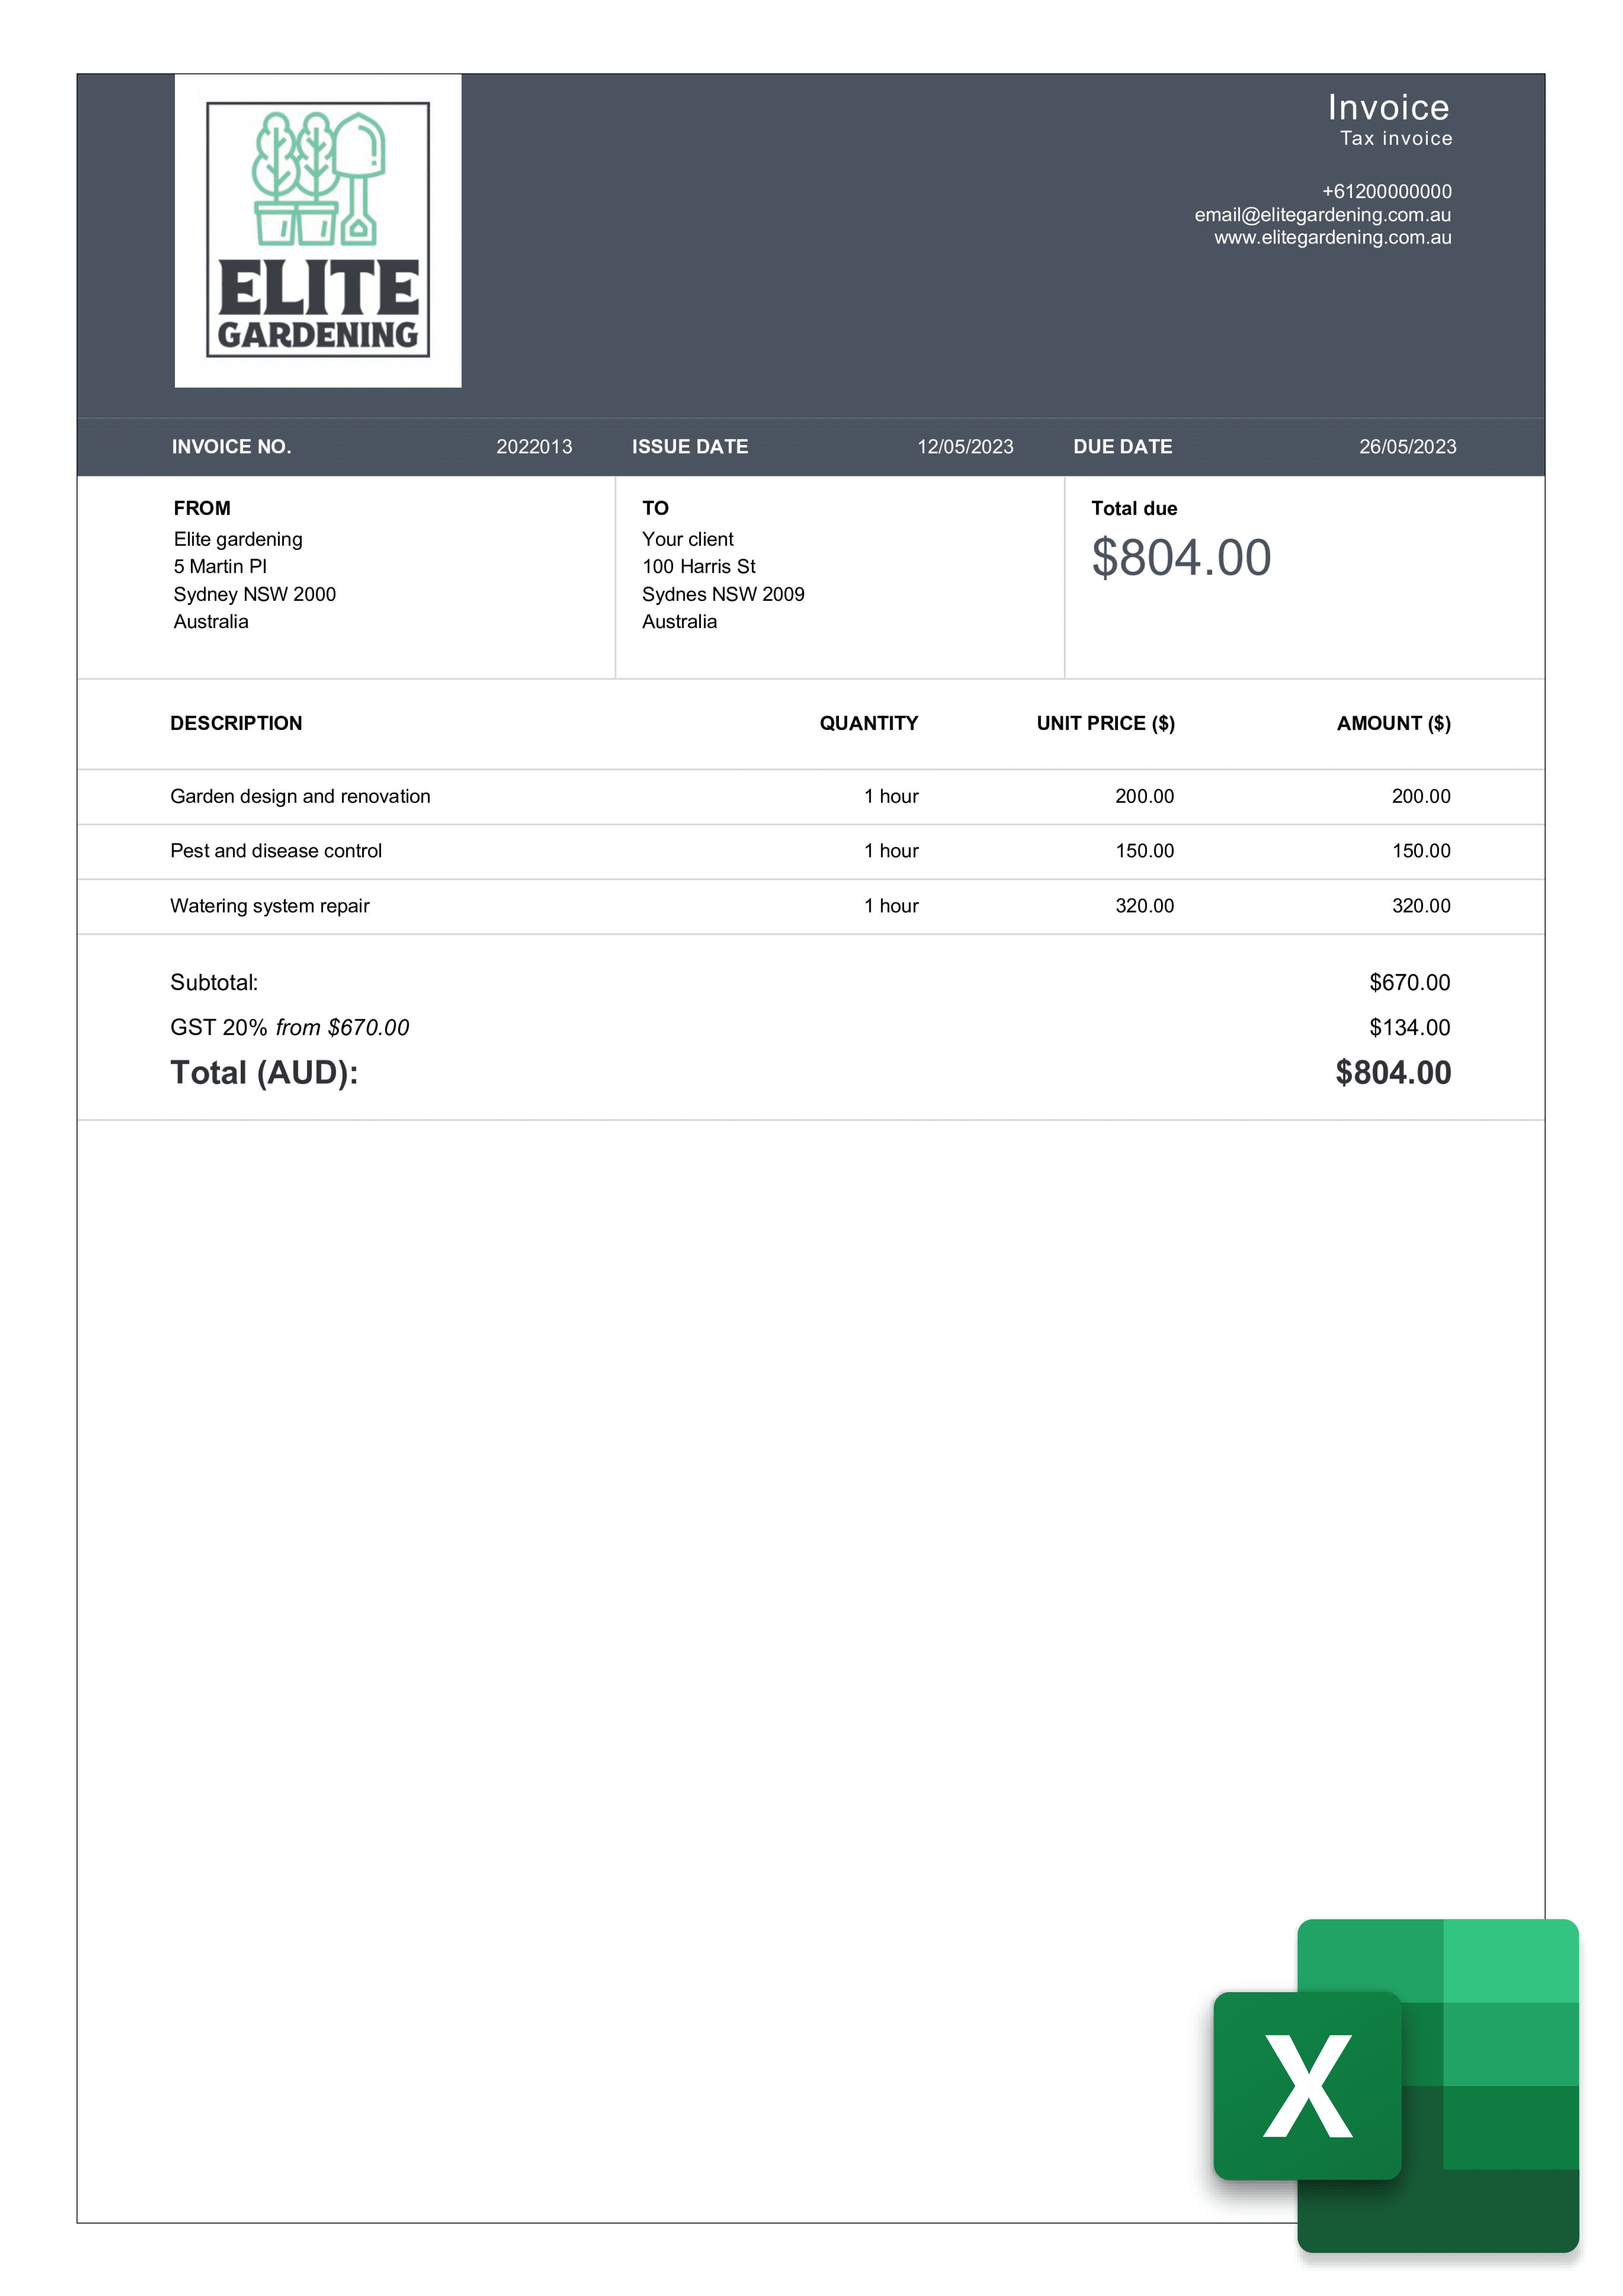Select Sydney NSW 2000 line
Viewport: 1623px width, 2296px height.
[x=255, y=595]
